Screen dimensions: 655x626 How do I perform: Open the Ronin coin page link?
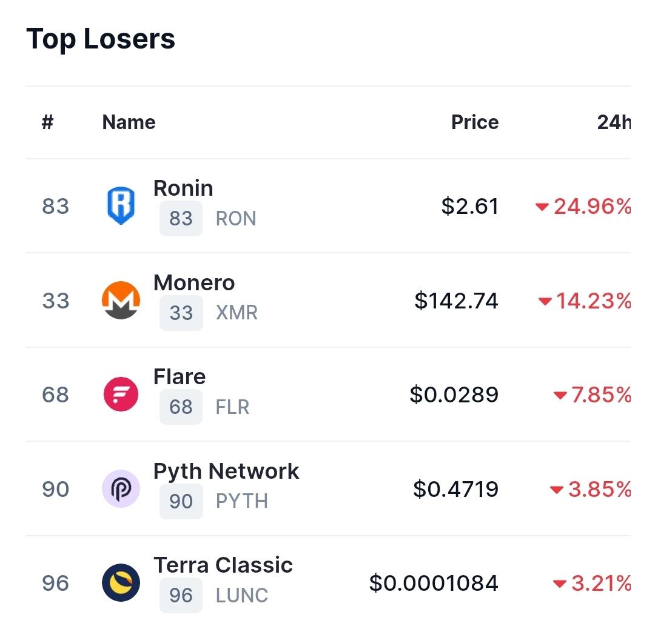pos(183,188)
